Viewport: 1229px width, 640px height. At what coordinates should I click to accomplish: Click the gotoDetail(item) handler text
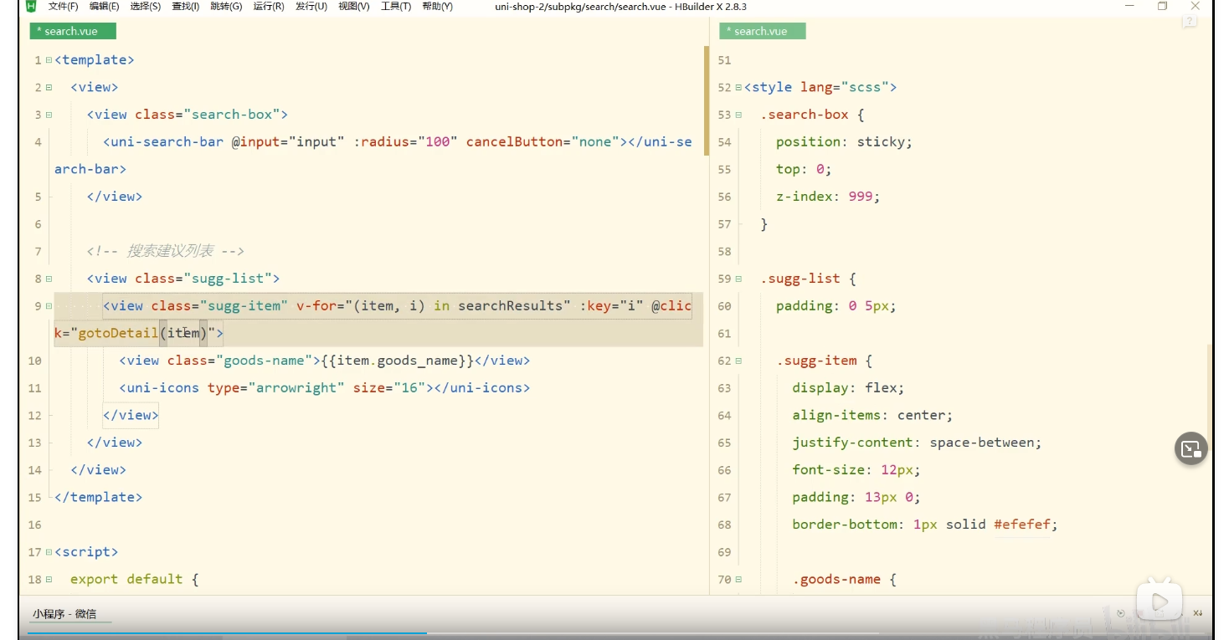click(x=143, y=333)
